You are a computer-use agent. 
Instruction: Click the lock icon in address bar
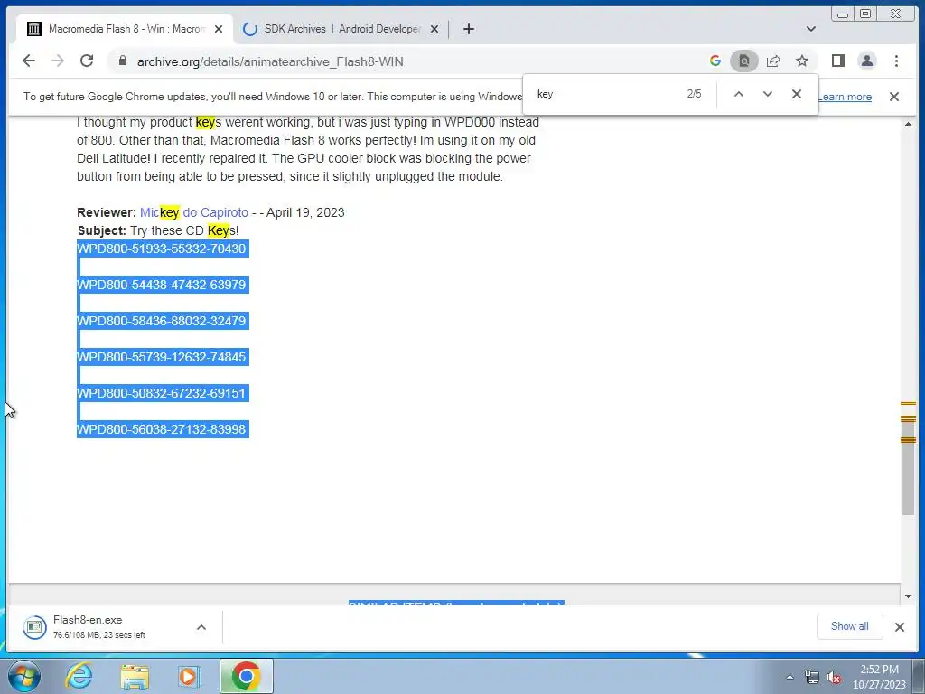[123, 61]
